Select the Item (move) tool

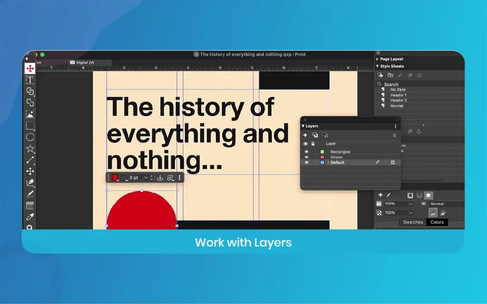(x=30, y=68)
